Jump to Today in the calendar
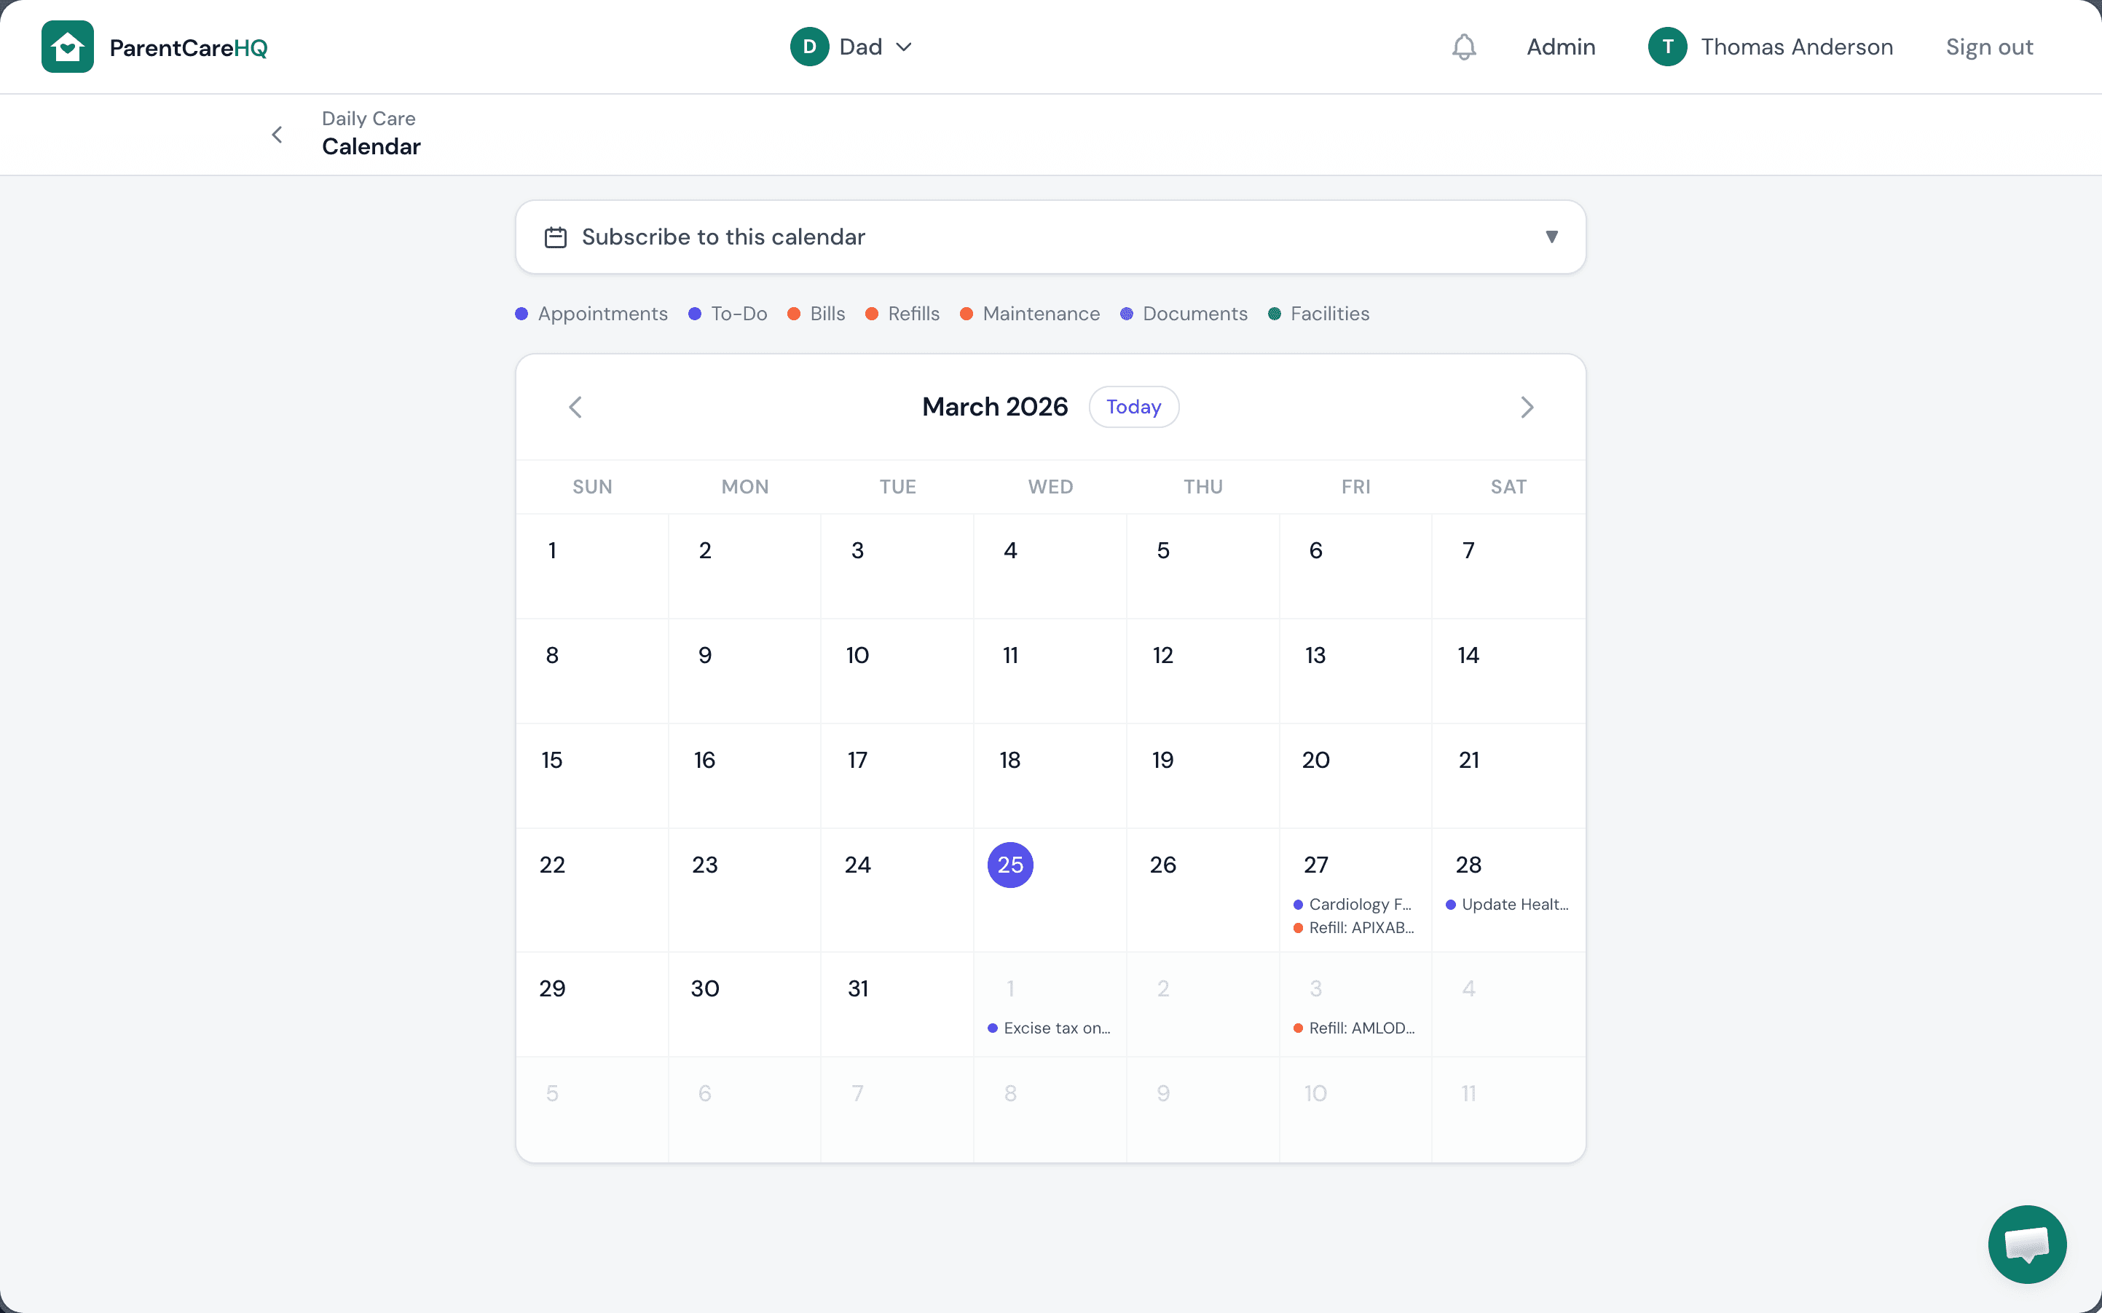 point(1133,406)
